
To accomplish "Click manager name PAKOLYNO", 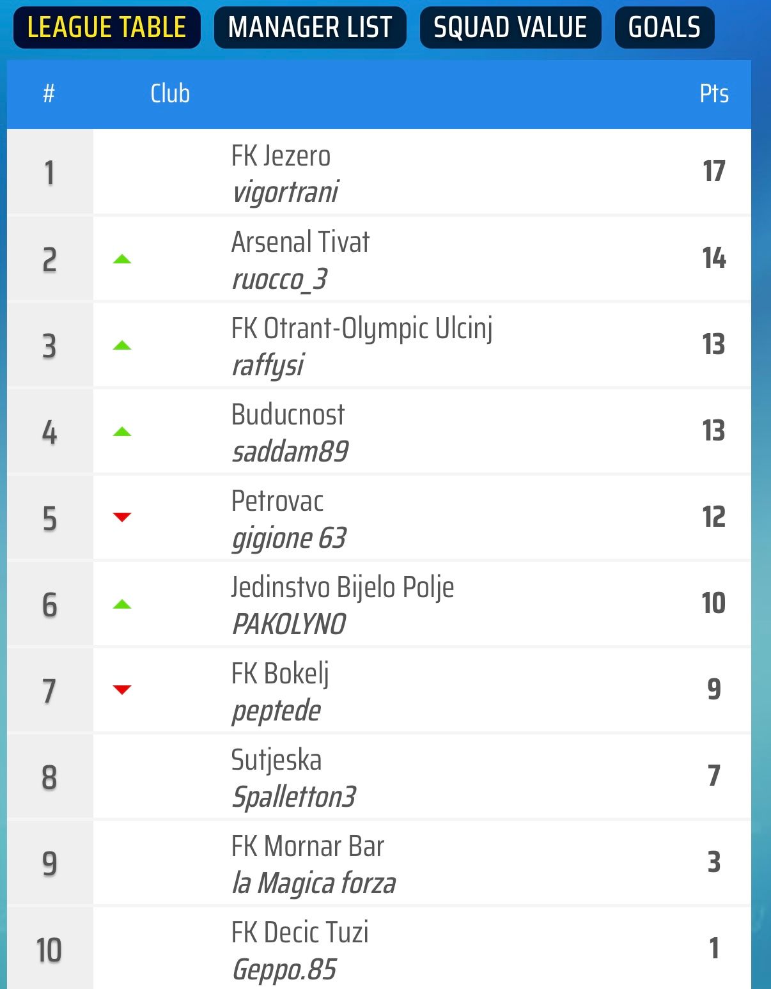I will 288,624.
